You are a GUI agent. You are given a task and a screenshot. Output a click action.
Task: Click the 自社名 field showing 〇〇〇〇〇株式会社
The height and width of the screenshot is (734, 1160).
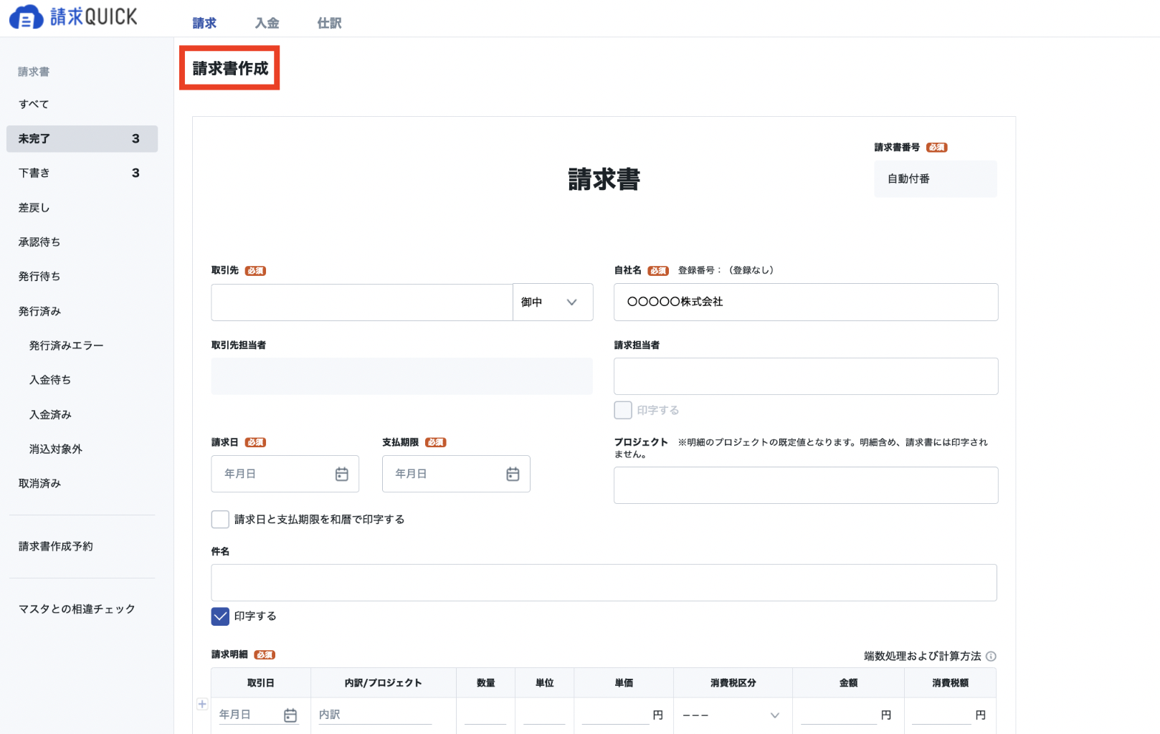[806, 302]
